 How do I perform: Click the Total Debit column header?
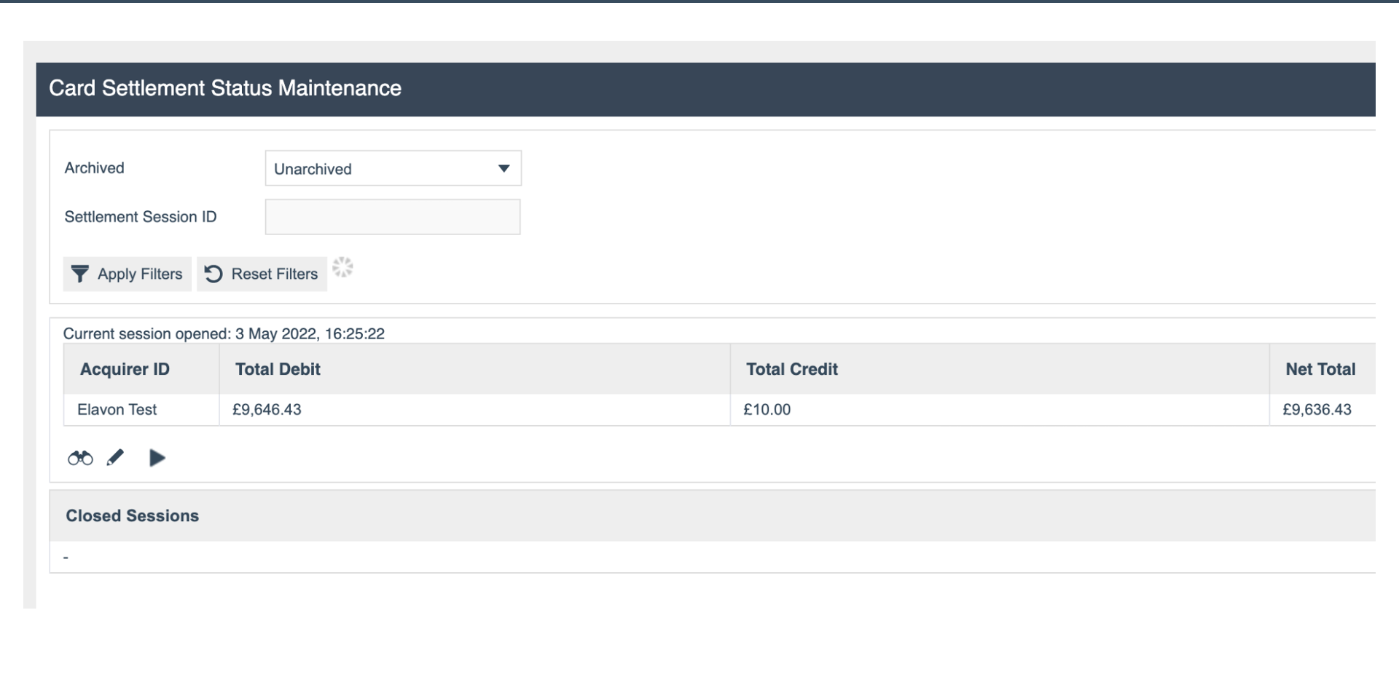(278, 369)
